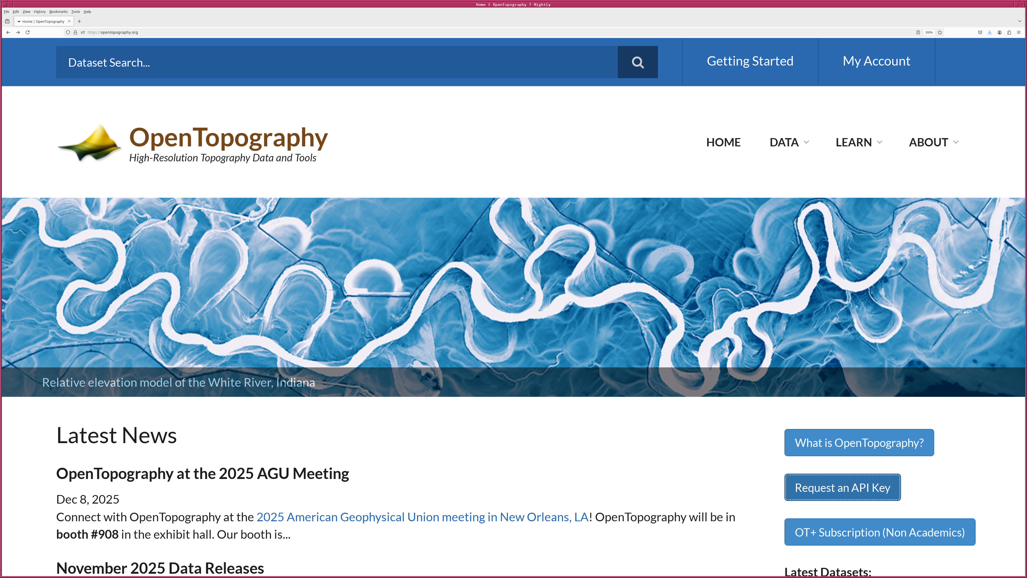Open Firefox View left of the tab

click(x=7, y=21)
